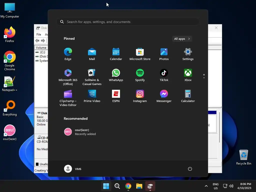This screenshot has height=192, width=256.
Task: Launch Prime Video
Action: coord(92,96)
